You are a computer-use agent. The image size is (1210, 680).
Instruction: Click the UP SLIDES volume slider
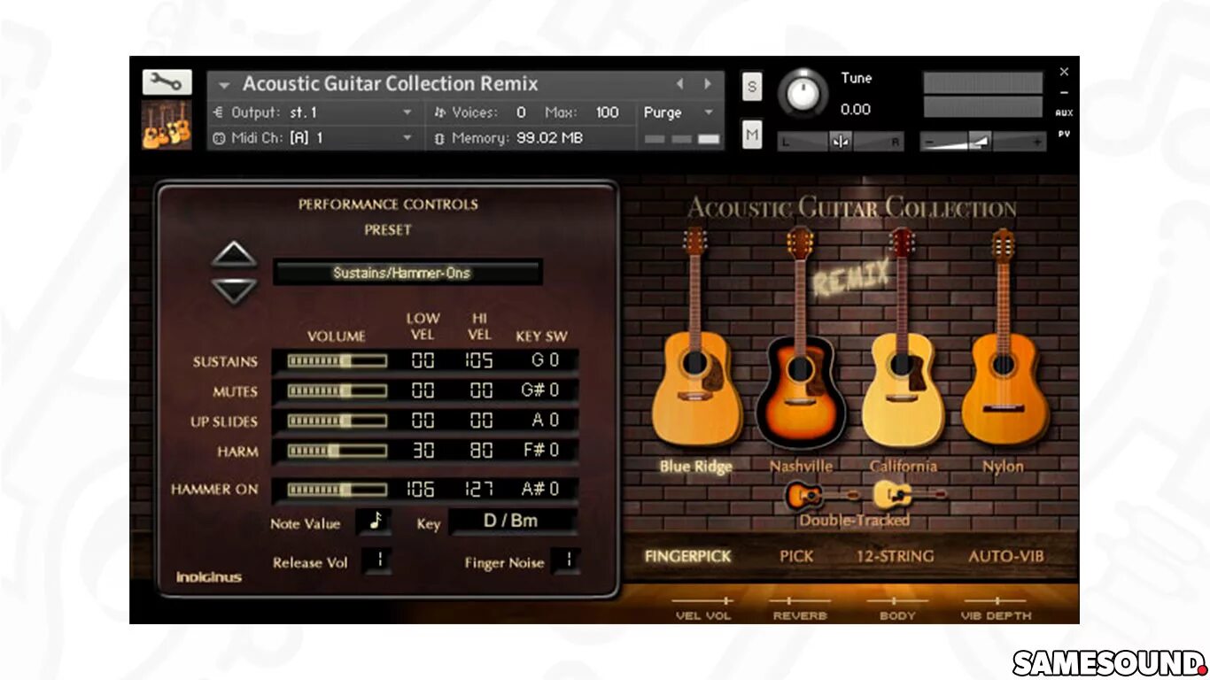tap(337, 421)
